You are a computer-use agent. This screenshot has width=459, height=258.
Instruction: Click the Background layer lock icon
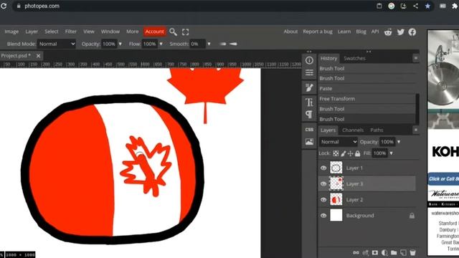click(x=412, y=216)
